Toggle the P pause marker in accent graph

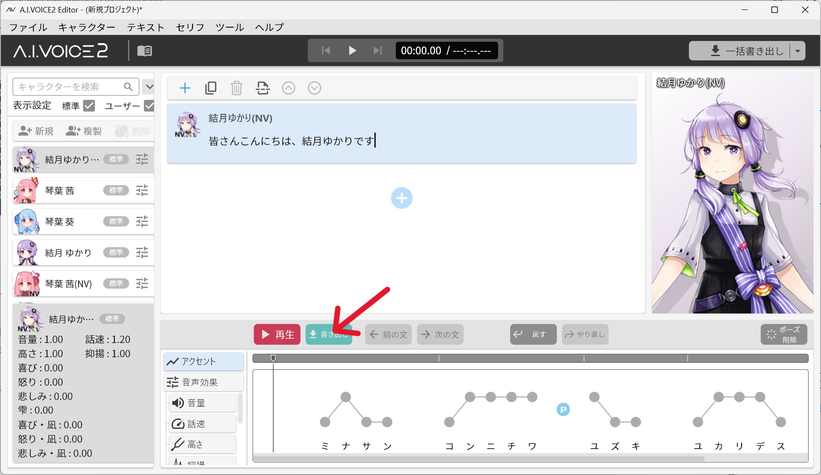[x=563, y=409]
